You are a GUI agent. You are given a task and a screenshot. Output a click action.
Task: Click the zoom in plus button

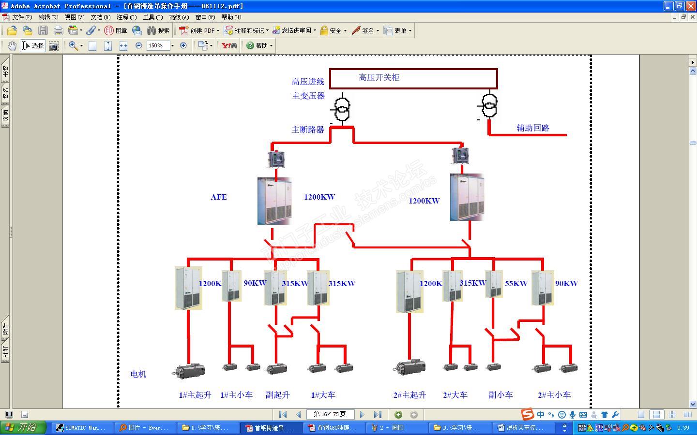pyautogui.click(x=183, y=45)
